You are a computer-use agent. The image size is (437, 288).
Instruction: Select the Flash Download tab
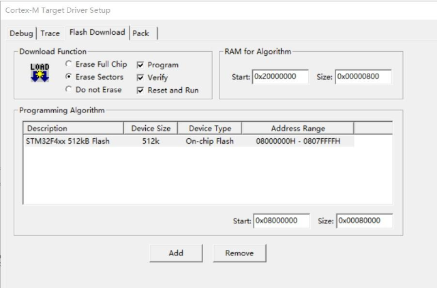[97, 33]
